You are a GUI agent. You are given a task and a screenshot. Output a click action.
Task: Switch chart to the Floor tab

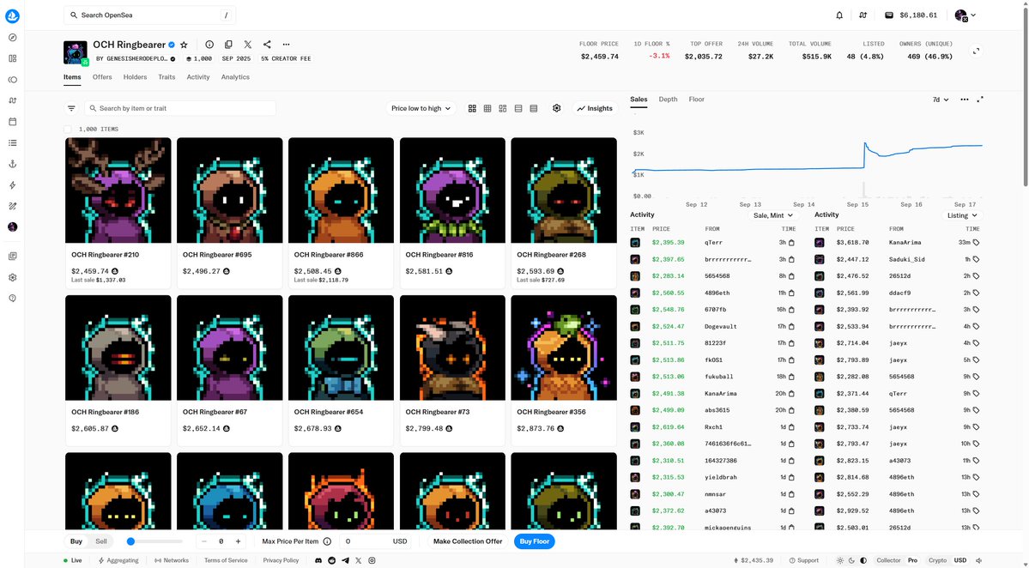pos(696,100)
